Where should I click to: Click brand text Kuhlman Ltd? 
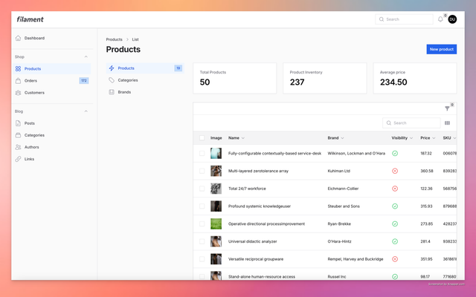(x=339, y=171)
